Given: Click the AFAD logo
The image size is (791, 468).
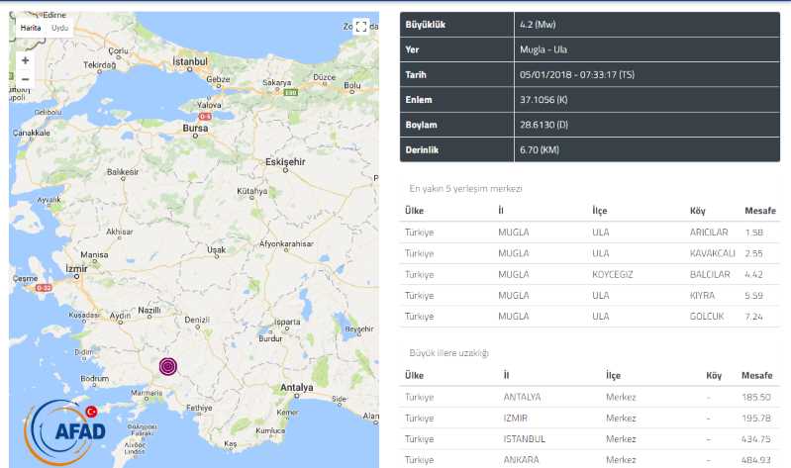Looking at the screenshot, I should 73,431.
